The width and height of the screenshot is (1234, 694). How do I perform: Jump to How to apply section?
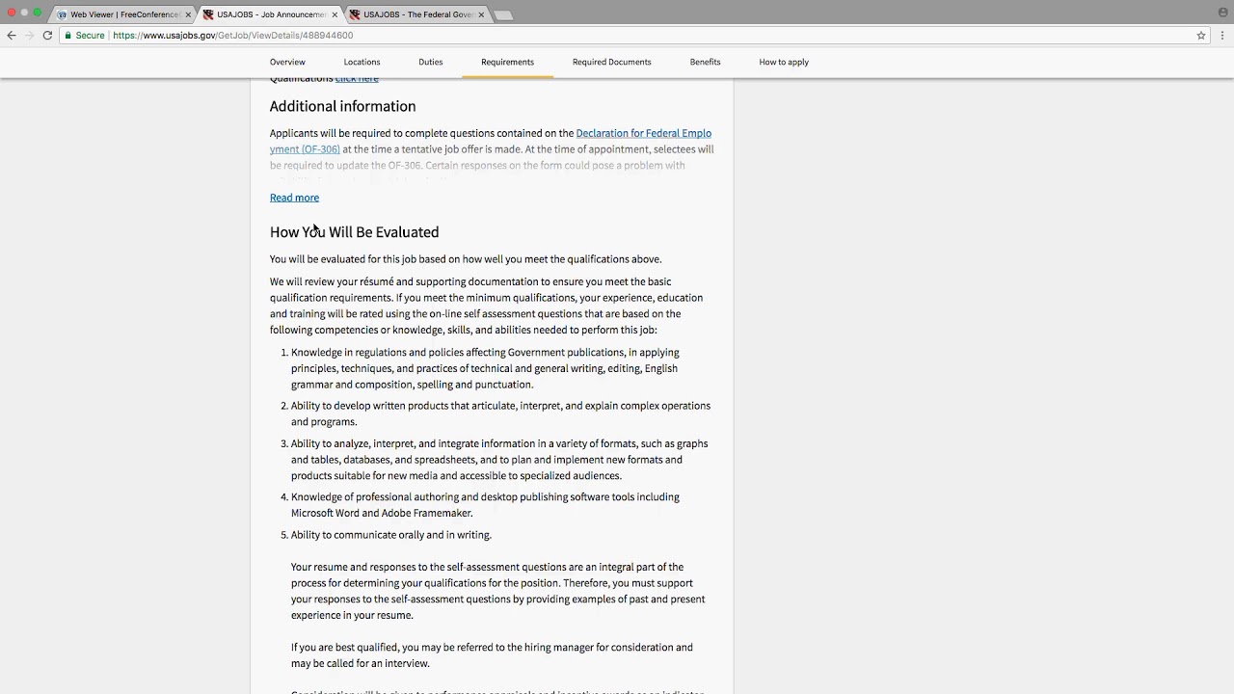[x=784, y=62]
